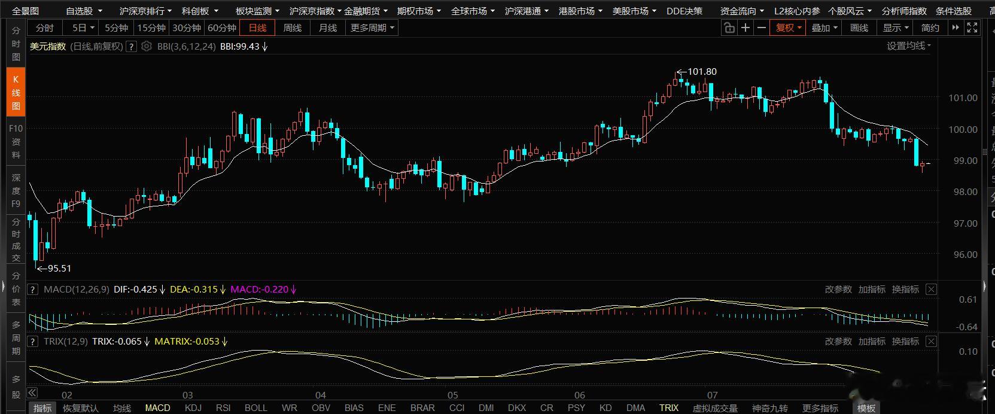Click the 95.51 low price label

point(59,269)
